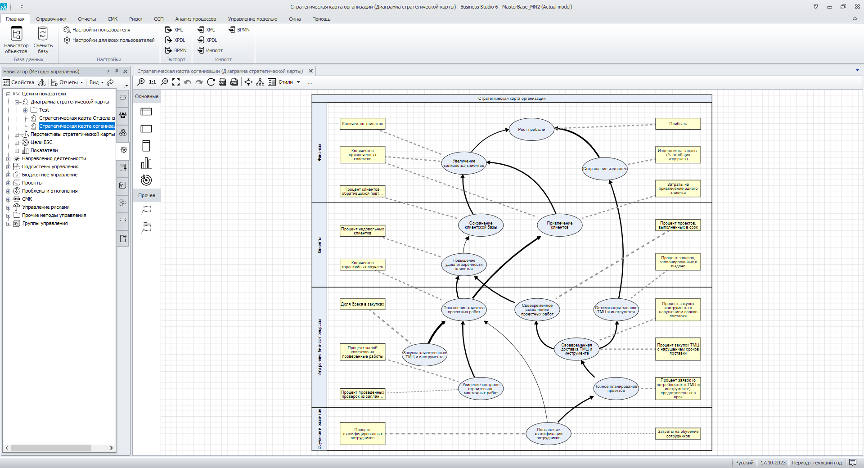Open the Отчеты dropdown in navigator toolbar
864x468 pixels.
pos(67,82)
